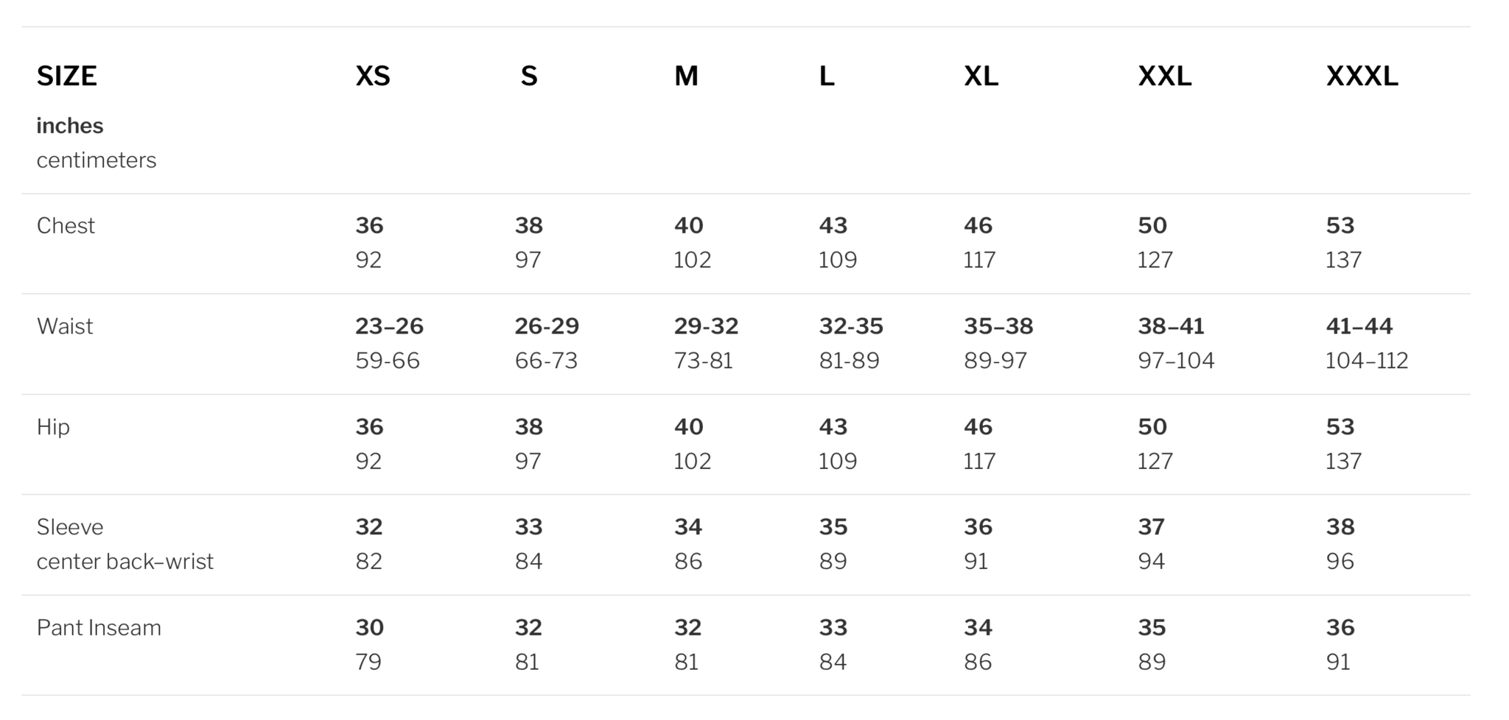Click the XXXL column header
Image resolution: width=1509 pixels, height=720 pixels.
pyautogui.click(x=1362, y=76)
